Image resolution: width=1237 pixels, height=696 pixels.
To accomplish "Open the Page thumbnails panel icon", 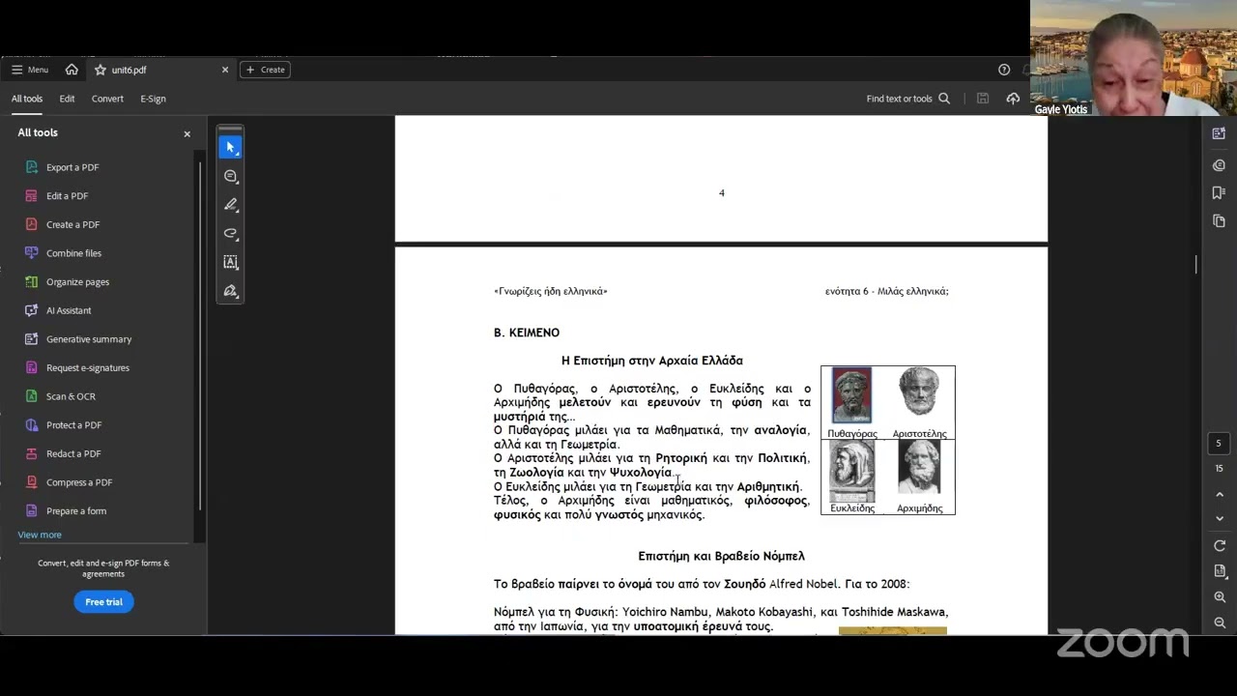I will [x=1219, y=221].
